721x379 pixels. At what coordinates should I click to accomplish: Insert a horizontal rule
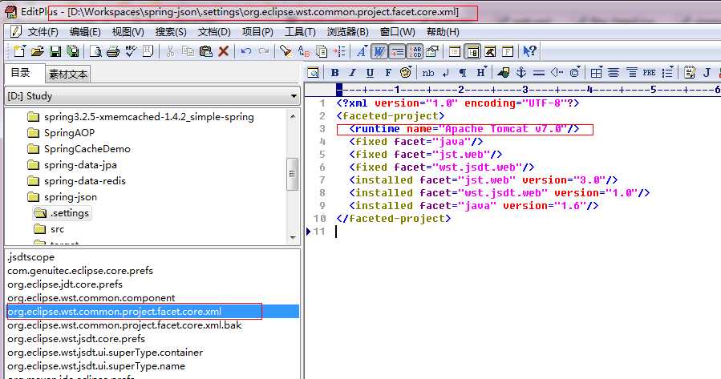click(x=539, y=72)
